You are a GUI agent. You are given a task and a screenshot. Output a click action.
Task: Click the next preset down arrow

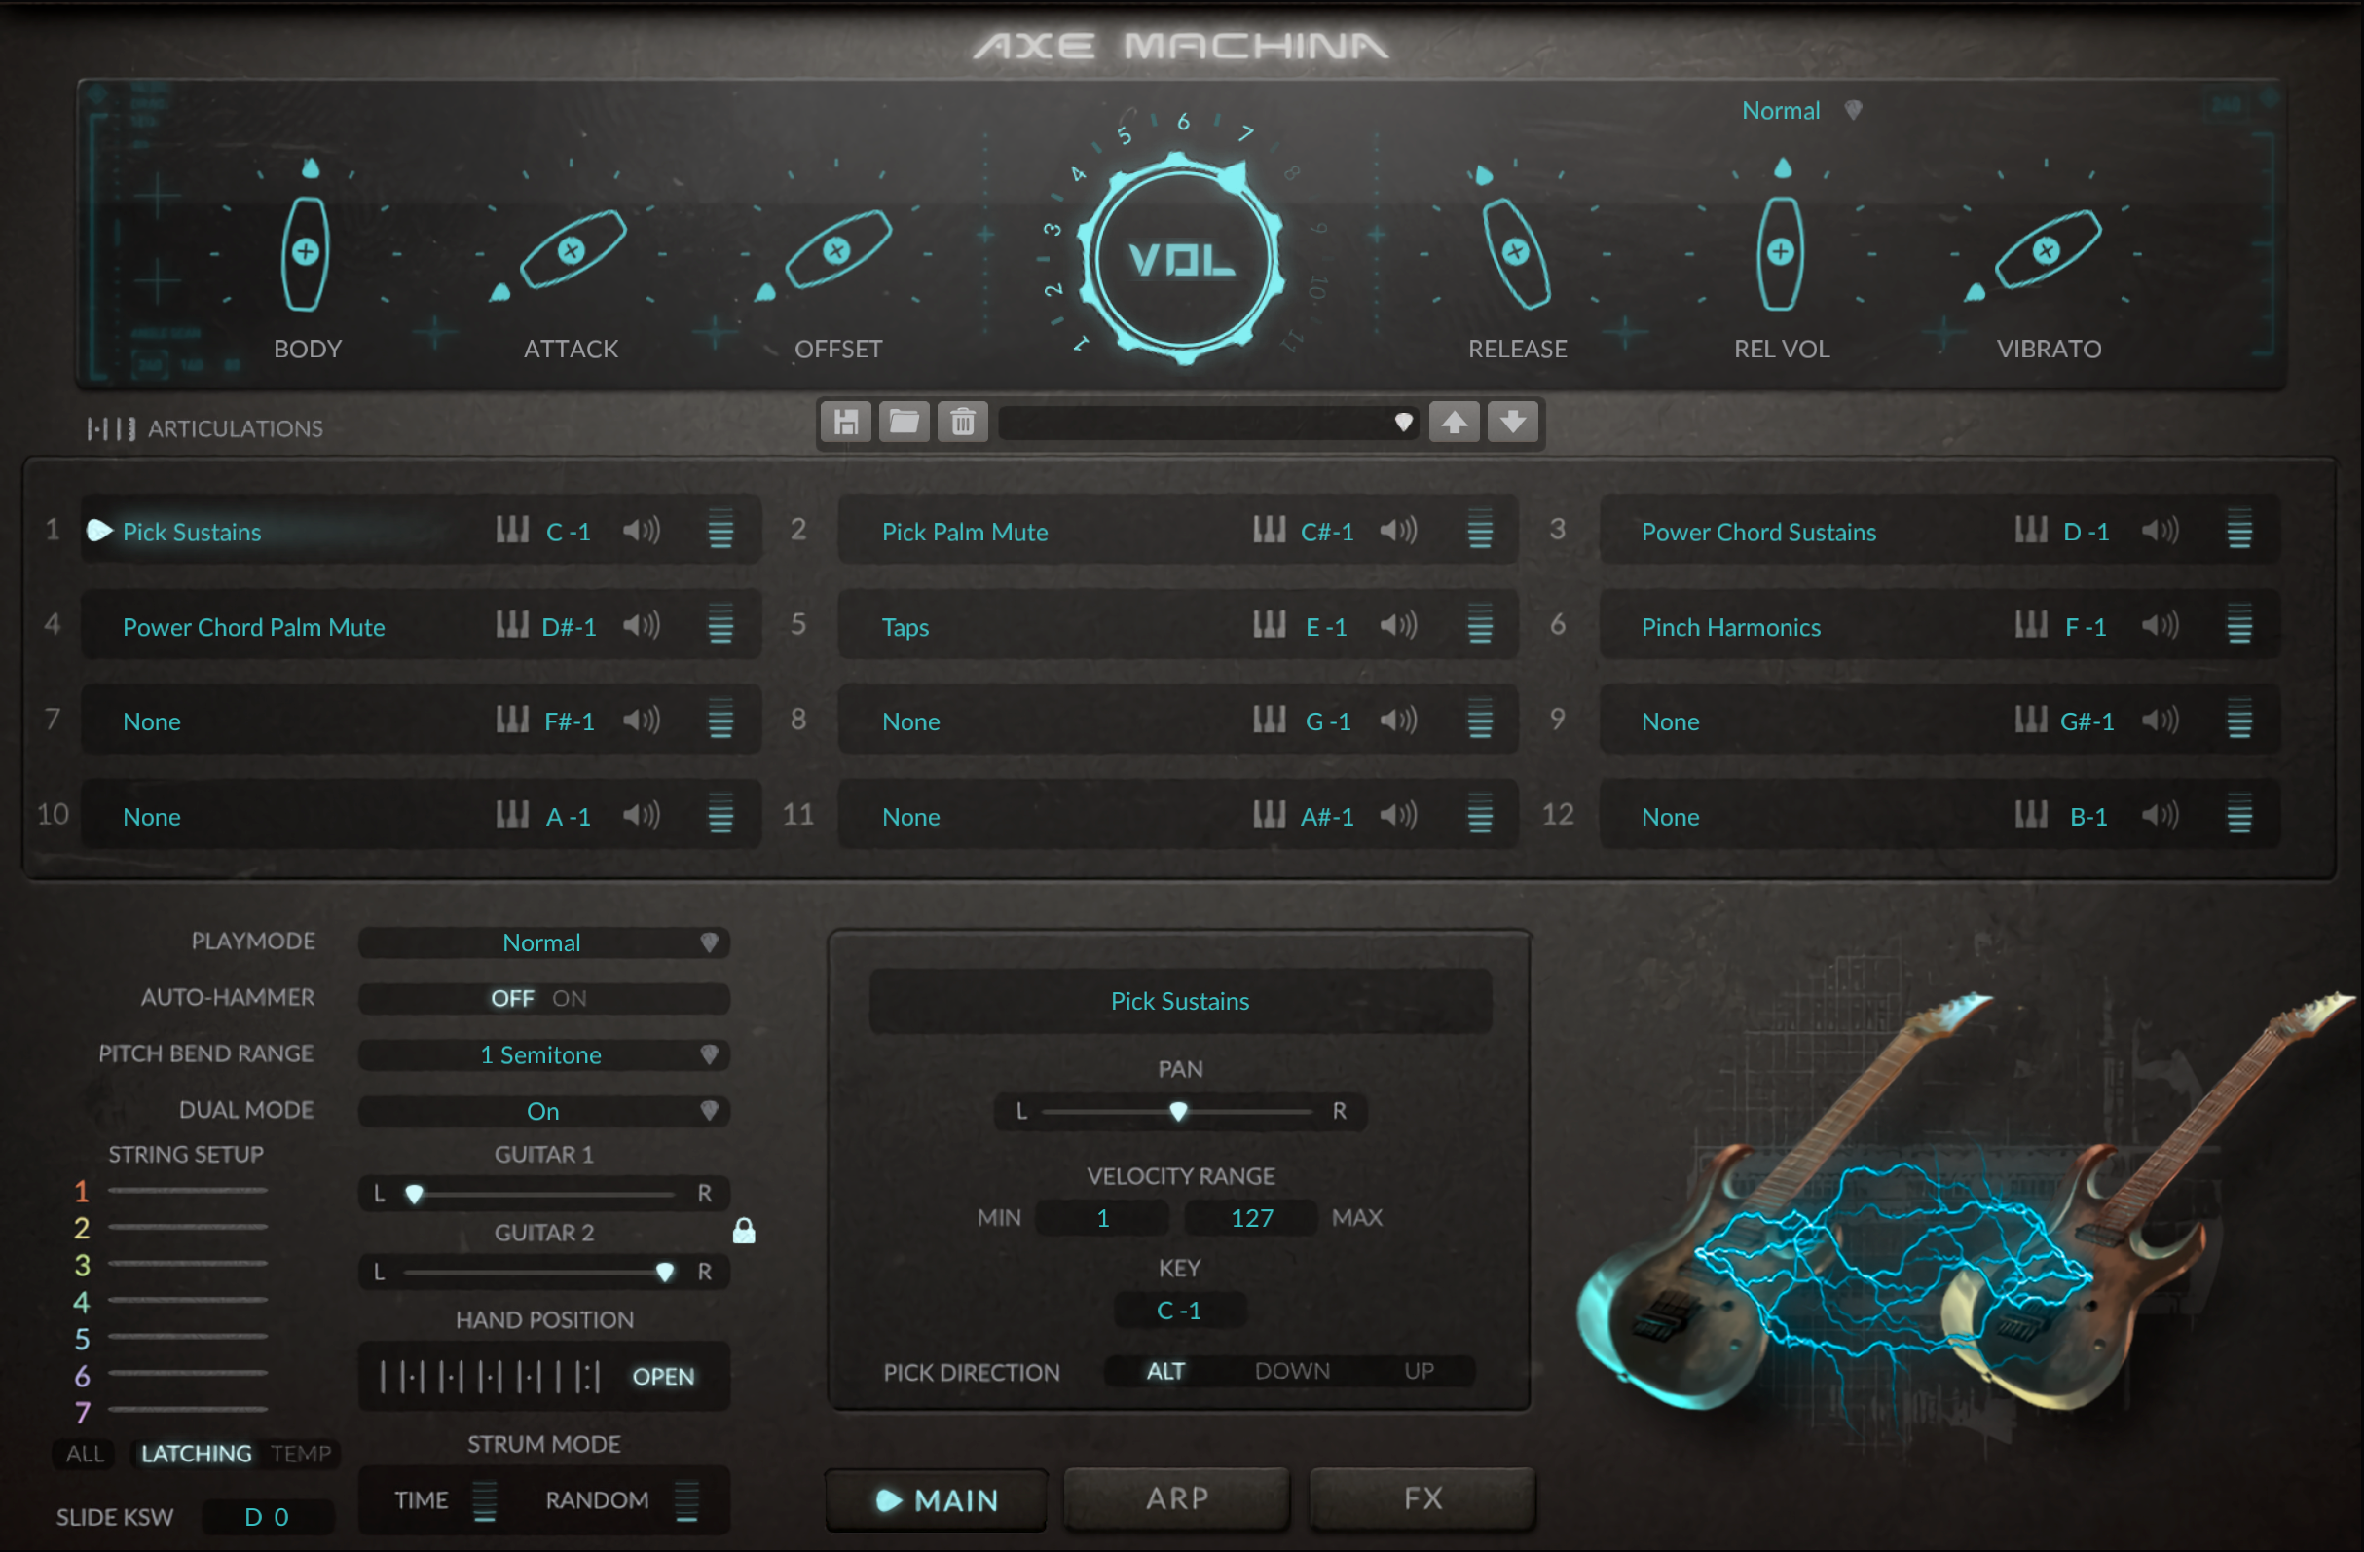point(1513,423)
